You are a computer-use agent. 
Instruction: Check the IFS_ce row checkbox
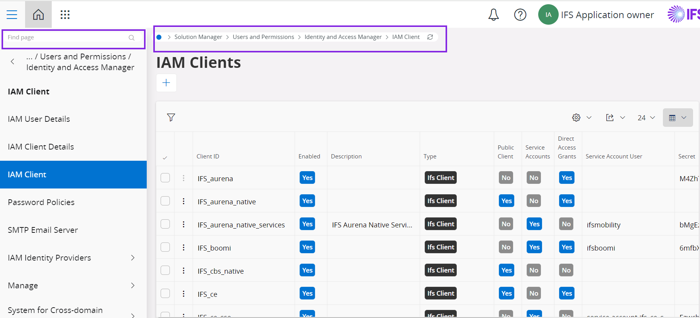tap(165, 293)
